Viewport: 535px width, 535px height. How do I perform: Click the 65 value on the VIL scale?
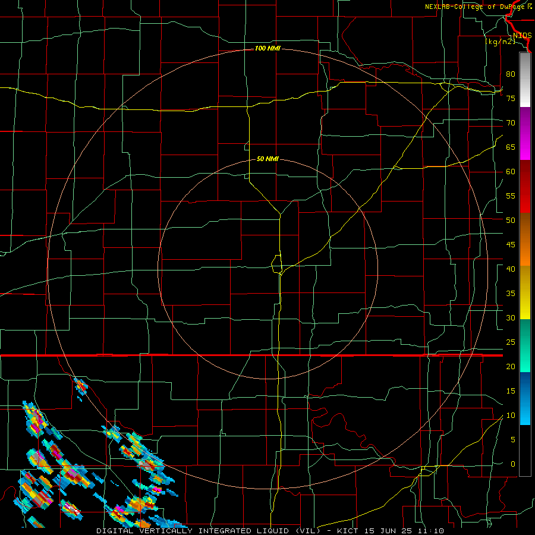point(511,147)
